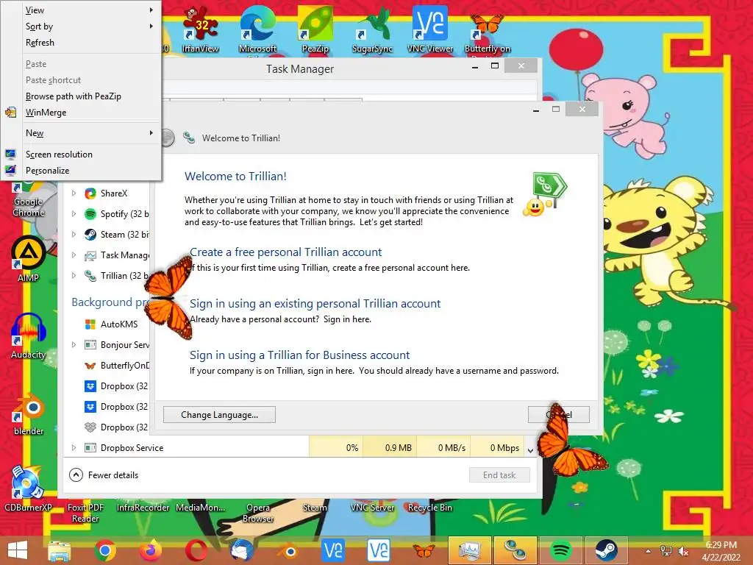Click the Cancel button in Trillian

click(x=559, y=415)
